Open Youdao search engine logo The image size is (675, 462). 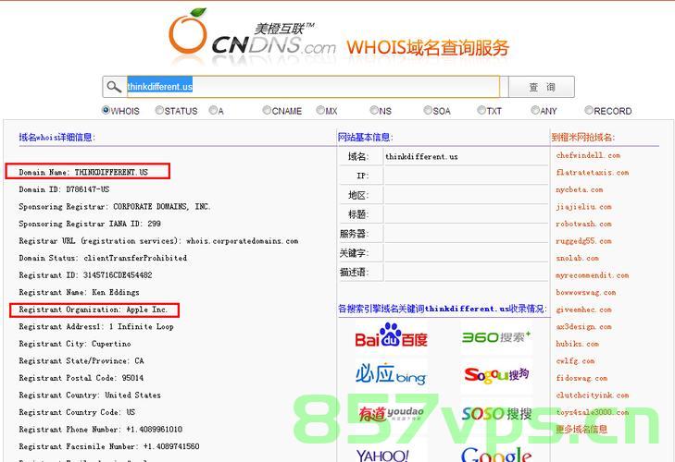pos(391,413)
